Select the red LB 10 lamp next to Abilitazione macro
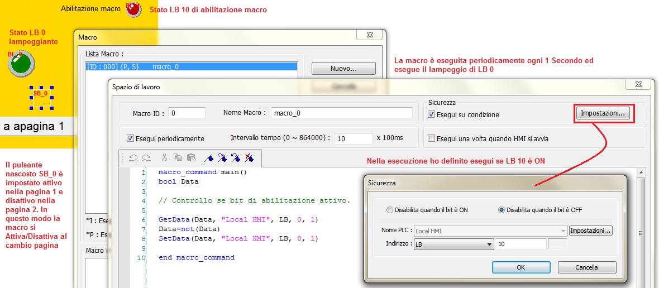This screenshot has height=288, width=659. click(133, 9)
